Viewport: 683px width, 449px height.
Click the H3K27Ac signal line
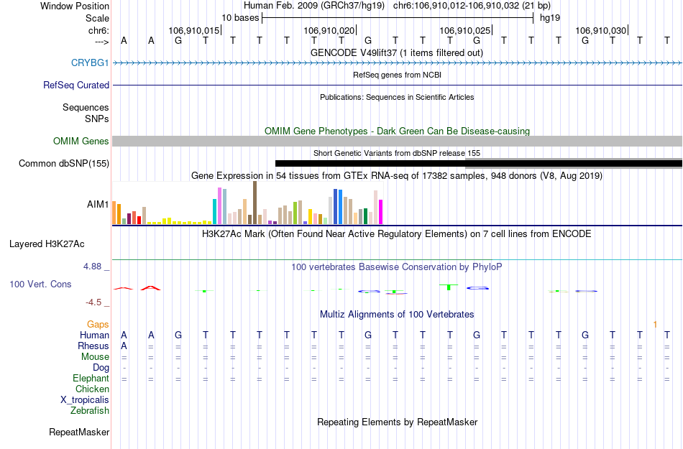click(397, 260)
